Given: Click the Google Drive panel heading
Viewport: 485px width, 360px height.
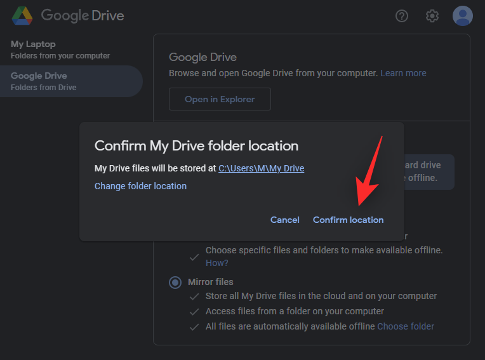Looking at the screenshot, I should point(203,57).
